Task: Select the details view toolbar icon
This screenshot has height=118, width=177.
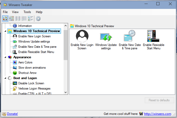Action: click(24, 19)
